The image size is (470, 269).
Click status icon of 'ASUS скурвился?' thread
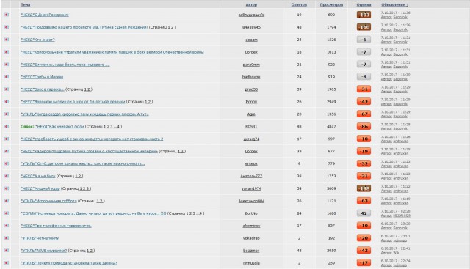click(6, 251)
